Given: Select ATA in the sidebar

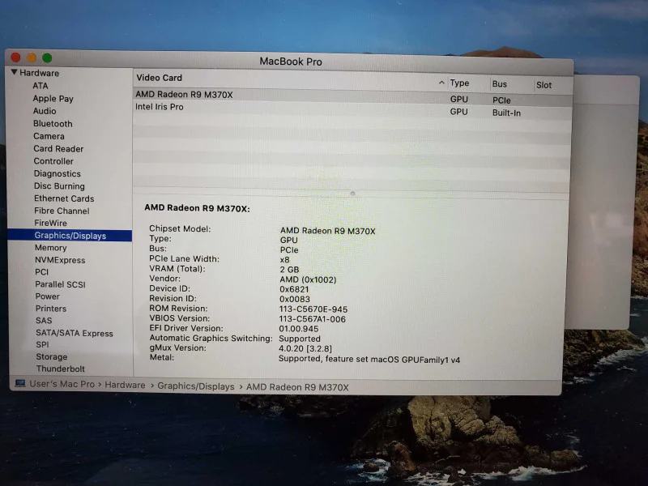Looking at the screenshot, I should pyautogui.click(x=40, y=86).
